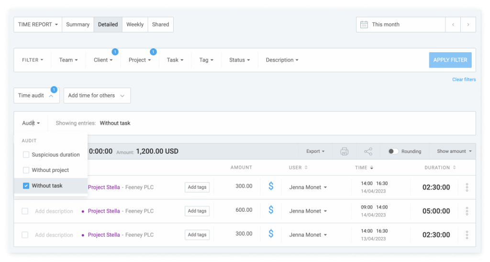Sort by Duration column arrows

click(x=455, y=168)
